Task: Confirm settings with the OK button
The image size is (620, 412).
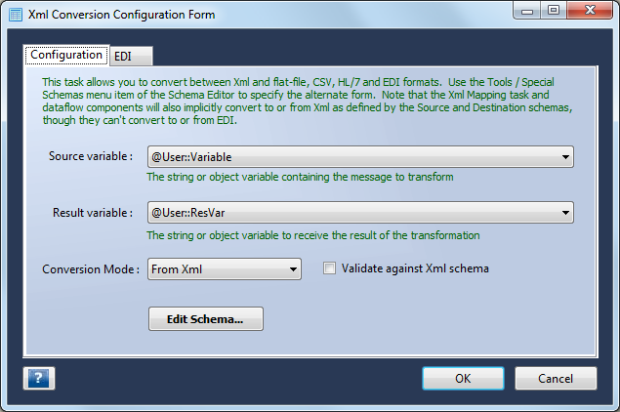Action: tap(463, 379)
